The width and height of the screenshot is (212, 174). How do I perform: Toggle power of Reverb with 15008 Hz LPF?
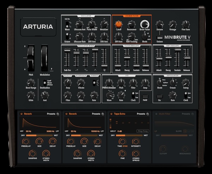66,114
